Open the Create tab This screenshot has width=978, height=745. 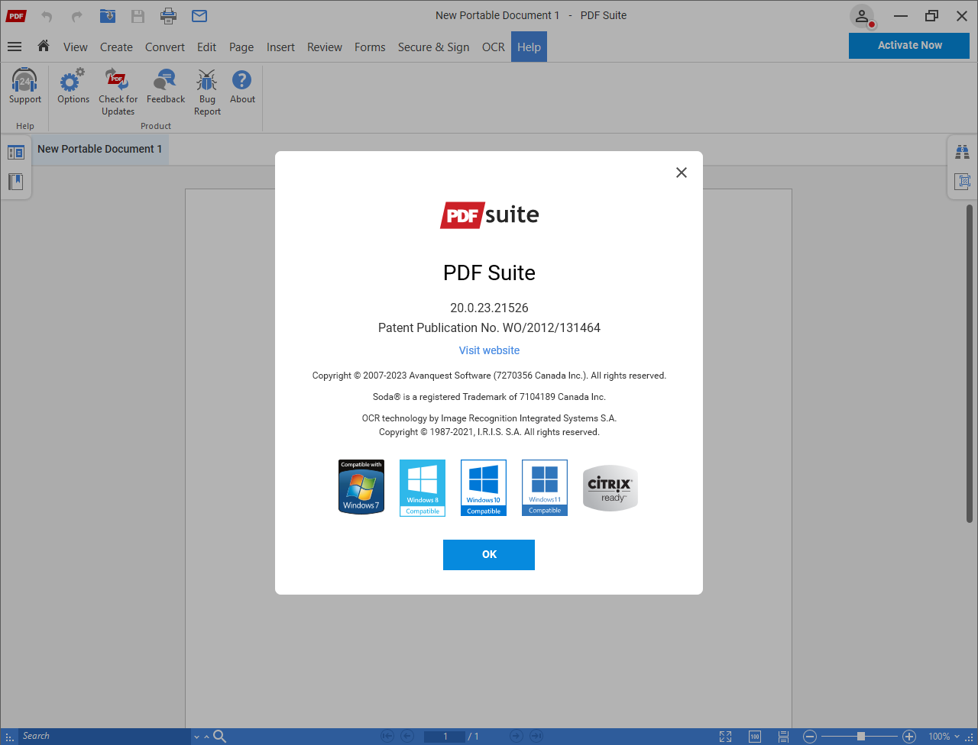(x=116, y=47)
